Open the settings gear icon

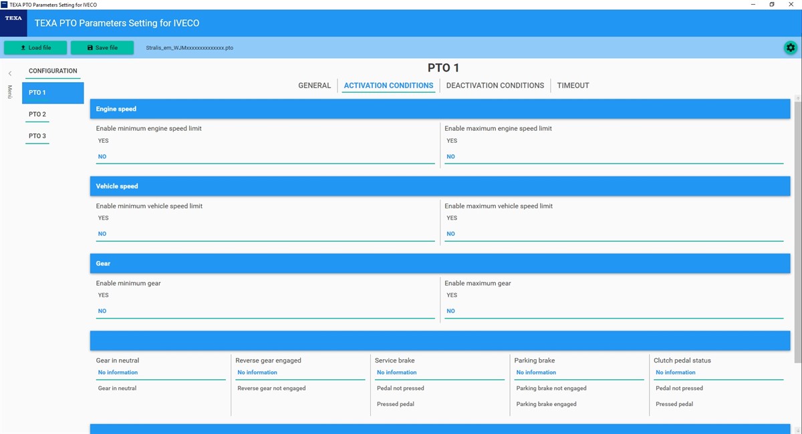791,47
